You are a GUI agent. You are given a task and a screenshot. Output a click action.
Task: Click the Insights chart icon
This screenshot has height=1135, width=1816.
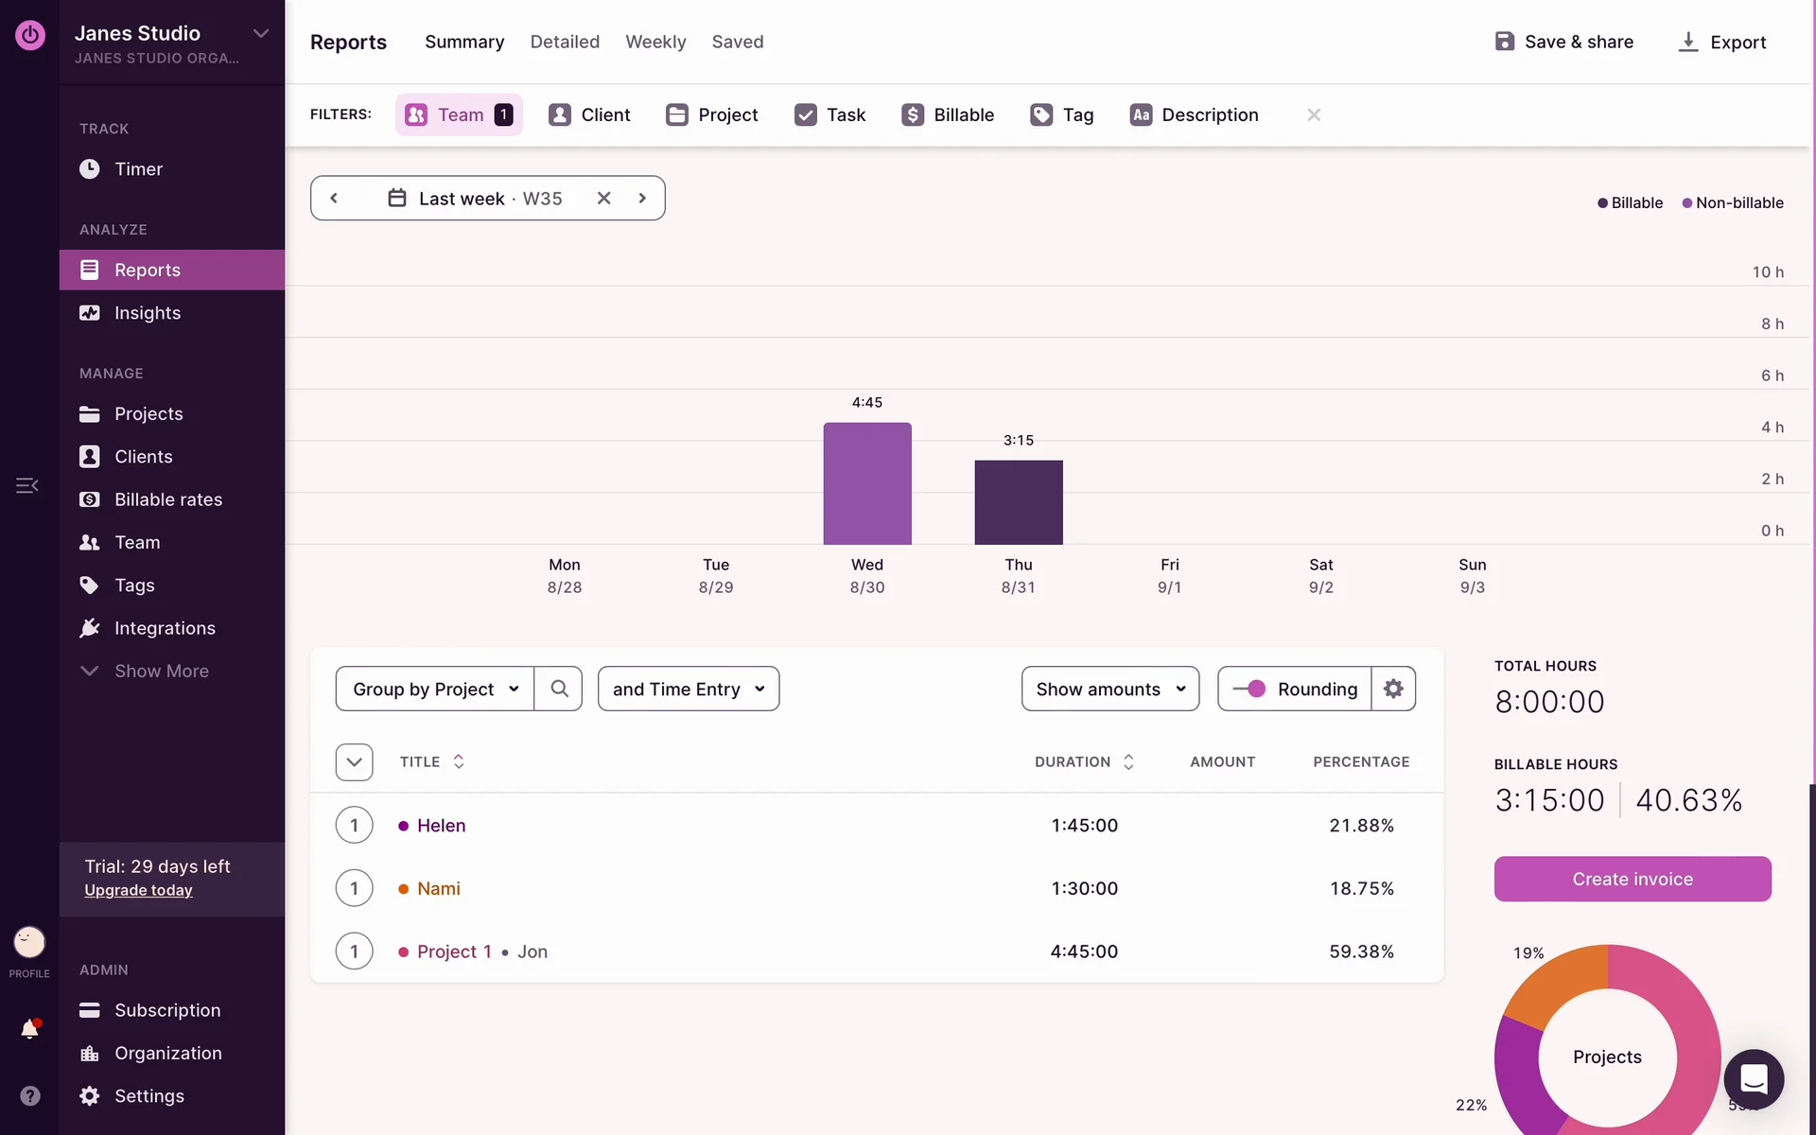(x=89, y=313)
